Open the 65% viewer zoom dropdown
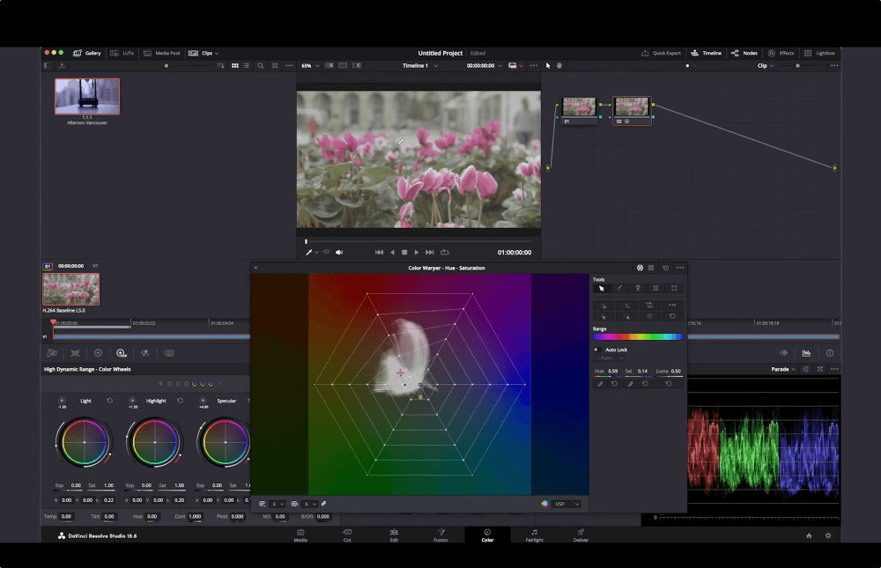 point(310,66)
